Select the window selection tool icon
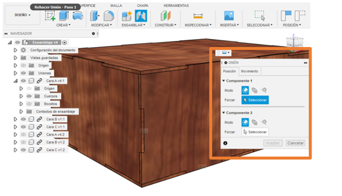 [259, 16]
